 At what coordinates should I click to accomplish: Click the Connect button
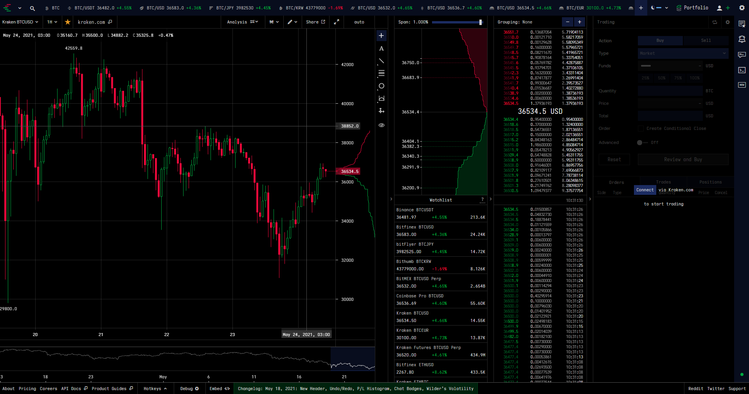(645, 190)
